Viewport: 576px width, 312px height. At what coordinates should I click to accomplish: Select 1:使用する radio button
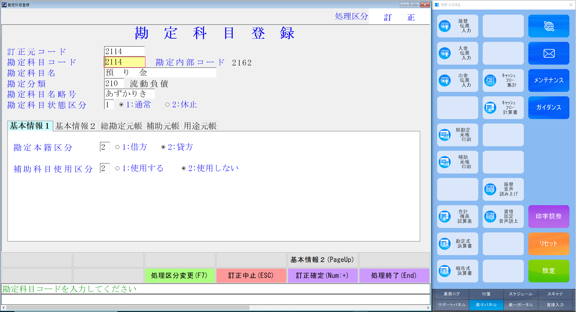click(117, 168)
